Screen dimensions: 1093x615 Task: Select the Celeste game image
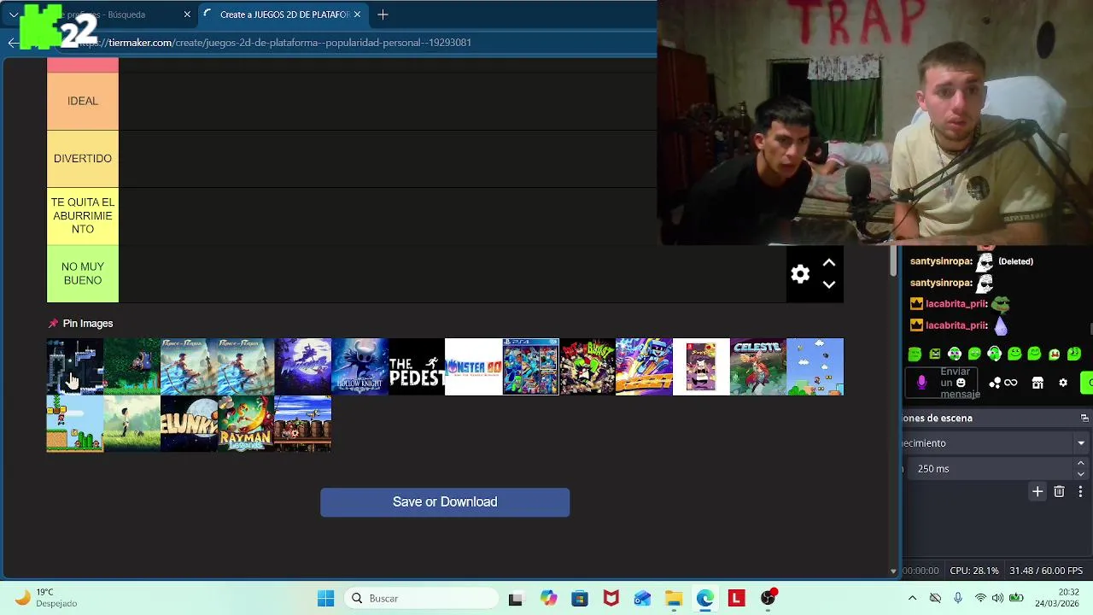click(758, 366)
